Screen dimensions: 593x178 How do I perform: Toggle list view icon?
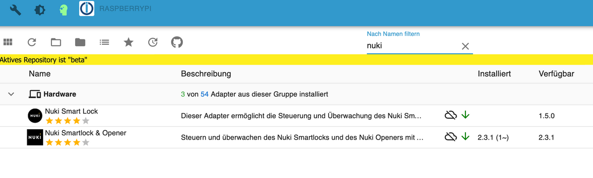click(x=104, y=42)
